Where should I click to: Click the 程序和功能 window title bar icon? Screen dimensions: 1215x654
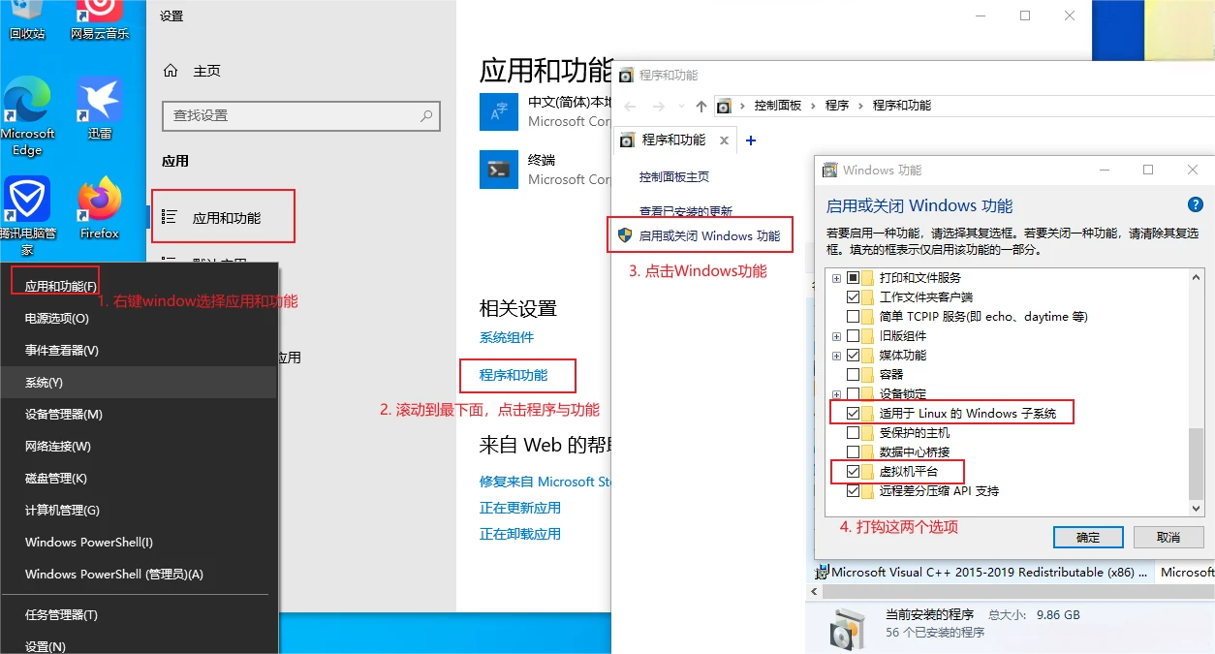click(627, 76)
